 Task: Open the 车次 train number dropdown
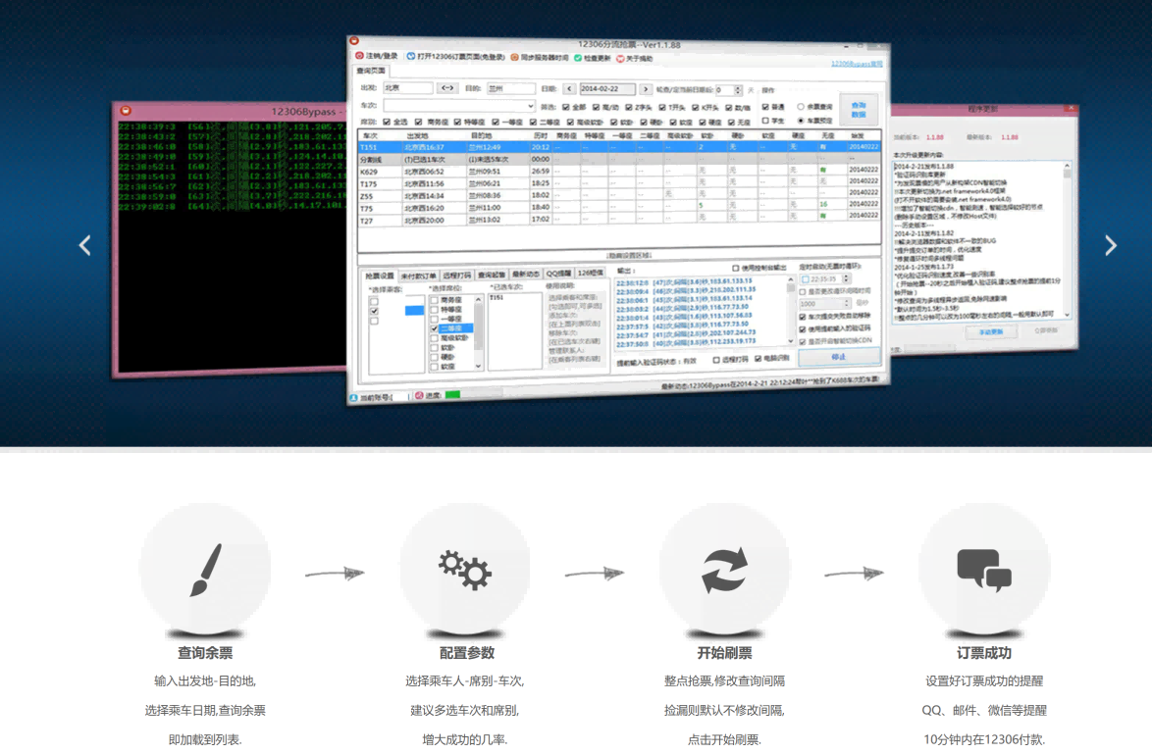pyautogui.click(x=532, y=107)
